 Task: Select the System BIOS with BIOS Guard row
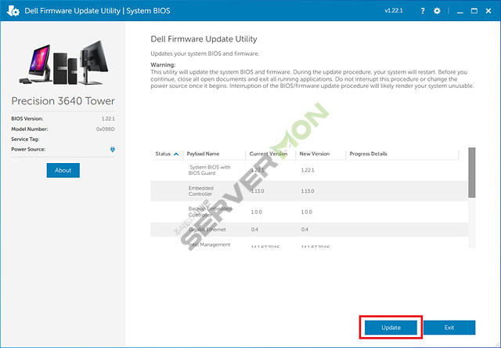coord(309,170)
